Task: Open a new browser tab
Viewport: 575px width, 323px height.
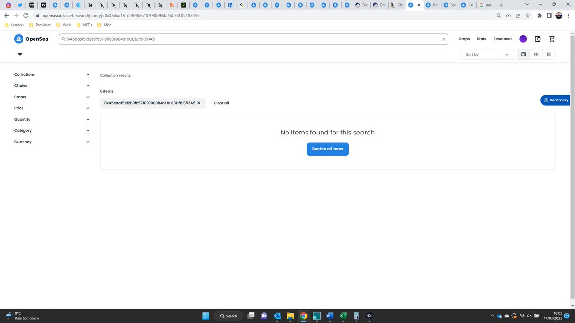Action: (x=501, y=5)
